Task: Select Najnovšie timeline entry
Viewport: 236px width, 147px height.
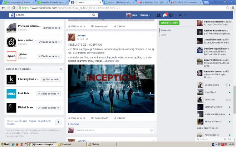Action: coord(166,30)
